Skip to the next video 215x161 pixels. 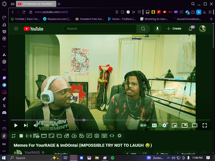click(26, 125)
